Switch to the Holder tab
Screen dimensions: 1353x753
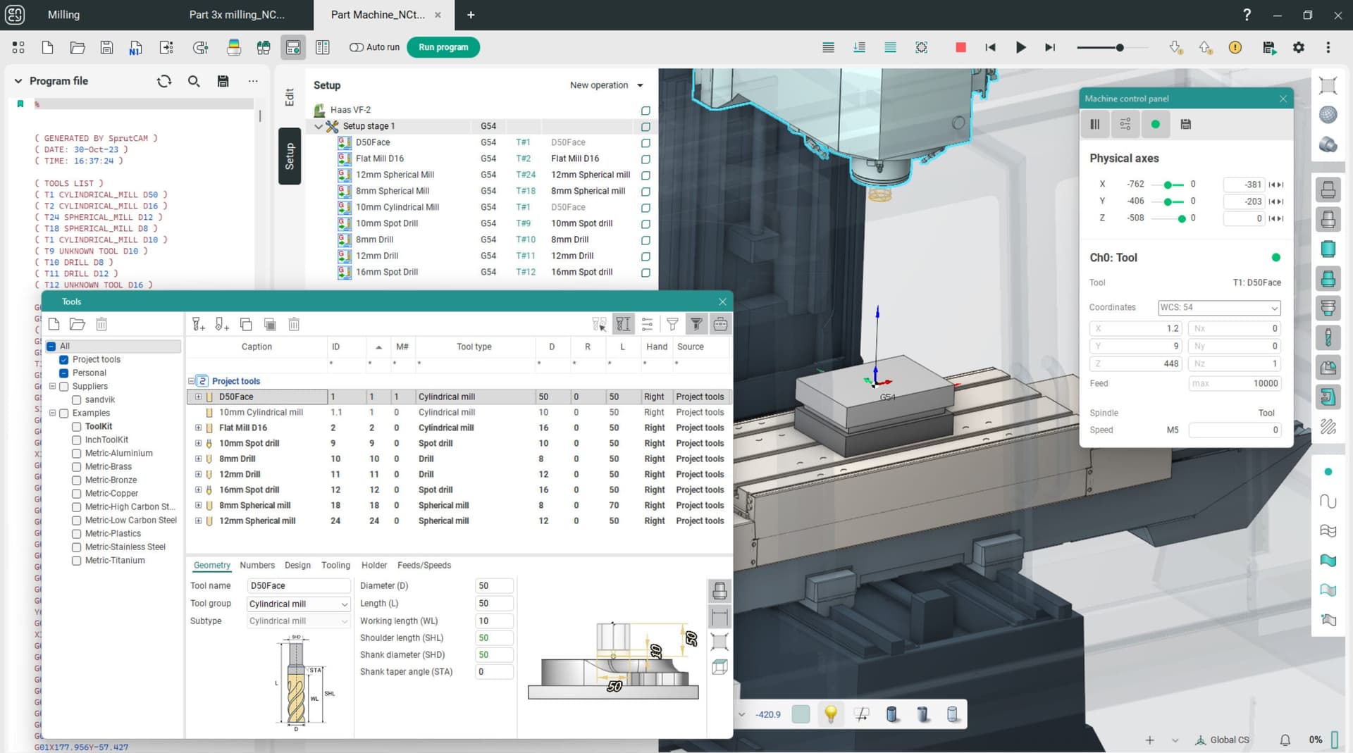click(x=374, y=565)
